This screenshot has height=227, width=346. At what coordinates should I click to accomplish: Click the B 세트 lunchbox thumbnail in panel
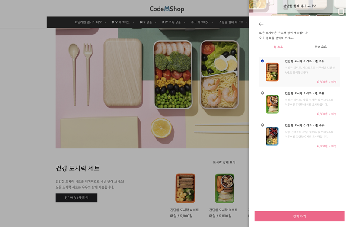click(x=272, y=104)
